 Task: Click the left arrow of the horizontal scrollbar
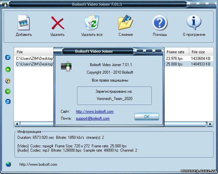17,124
